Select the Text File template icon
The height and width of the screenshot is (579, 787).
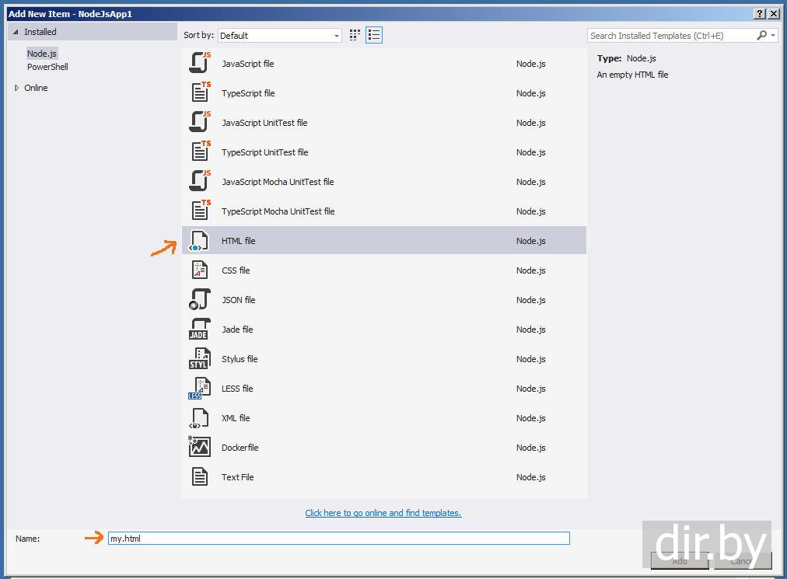click(x=200, y=476)
